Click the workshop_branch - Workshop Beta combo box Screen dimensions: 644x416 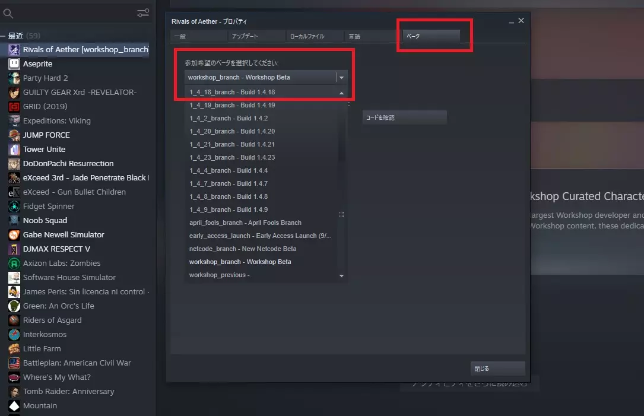[266, 77]
